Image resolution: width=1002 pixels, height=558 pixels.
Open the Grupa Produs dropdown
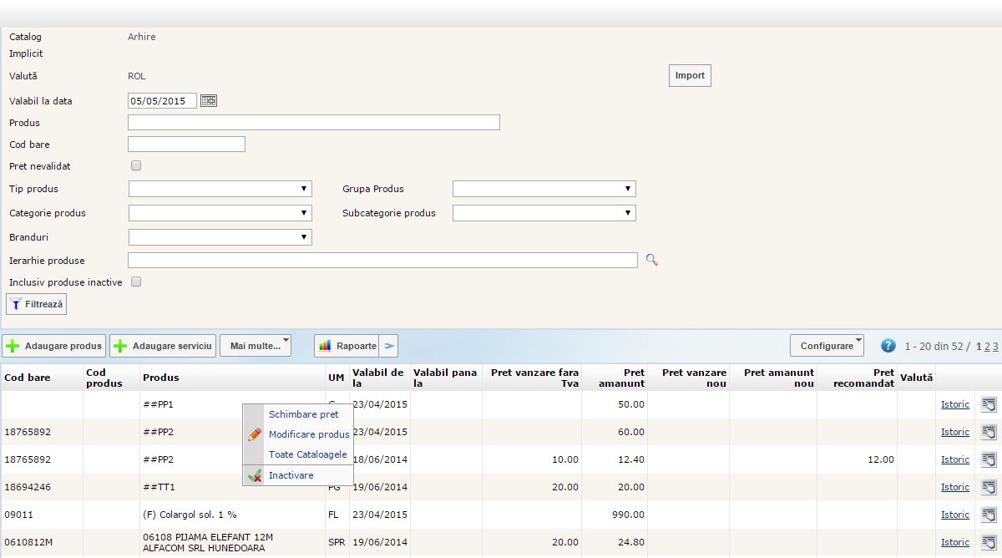click(x=544, y=190)
